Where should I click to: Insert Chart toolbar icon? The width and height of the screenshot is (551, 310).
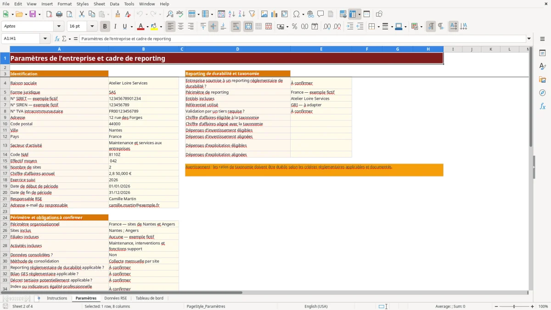pyautogui.click(x=275, y=14)
